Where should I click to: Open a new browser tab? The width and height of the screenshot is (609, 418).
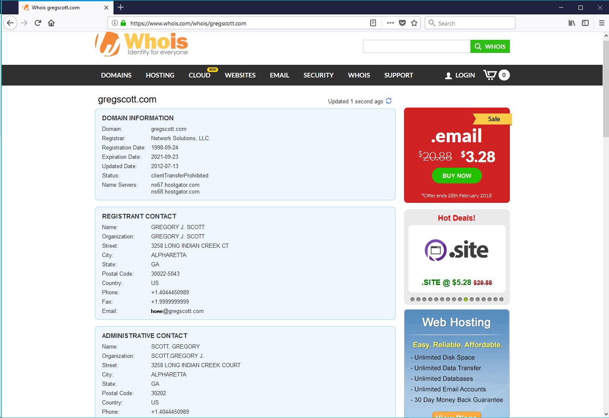pyautogui.click(x=121, y=7)
